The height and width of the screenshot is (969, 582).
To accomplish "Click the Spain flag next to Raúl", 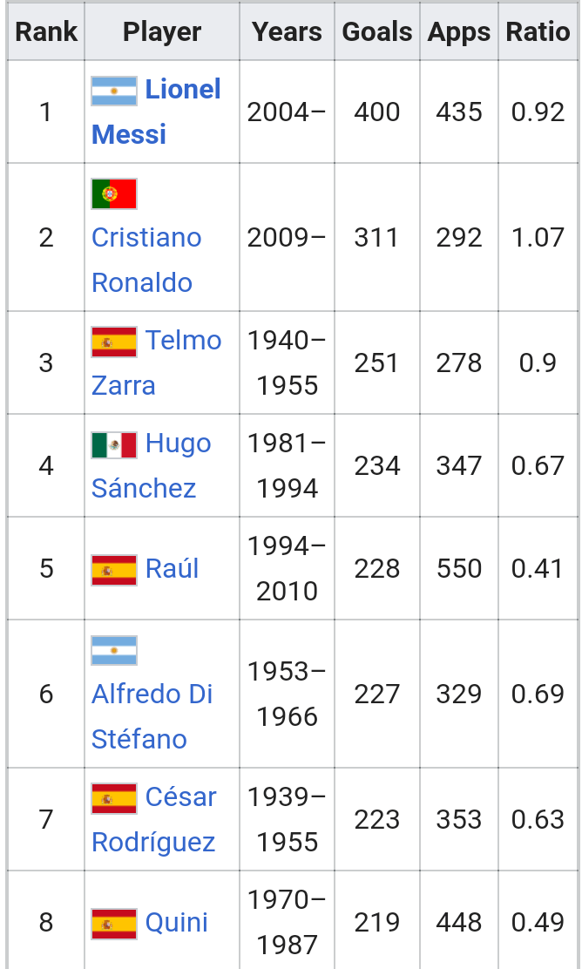I will click(x=113, y=571).
